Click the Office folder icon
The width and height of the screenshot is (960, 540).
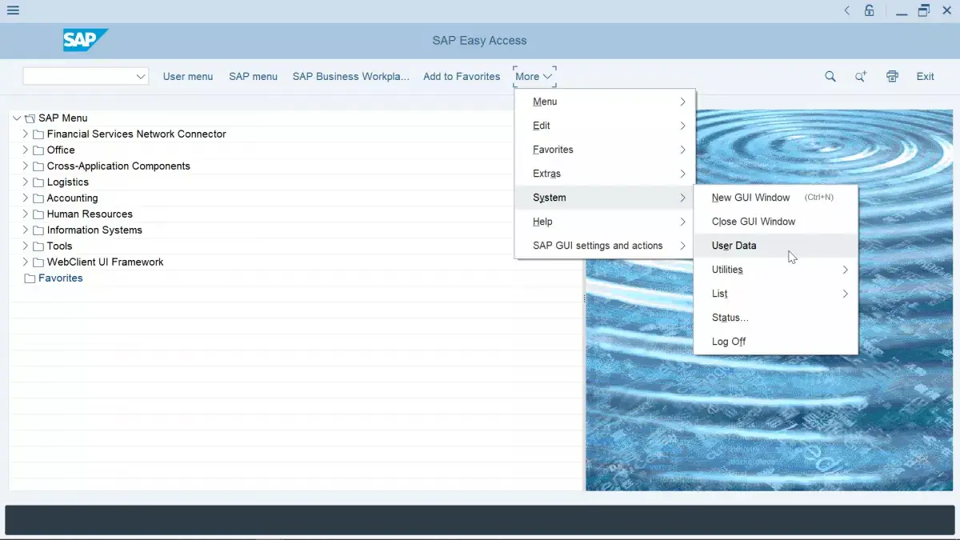coord(38,150)
